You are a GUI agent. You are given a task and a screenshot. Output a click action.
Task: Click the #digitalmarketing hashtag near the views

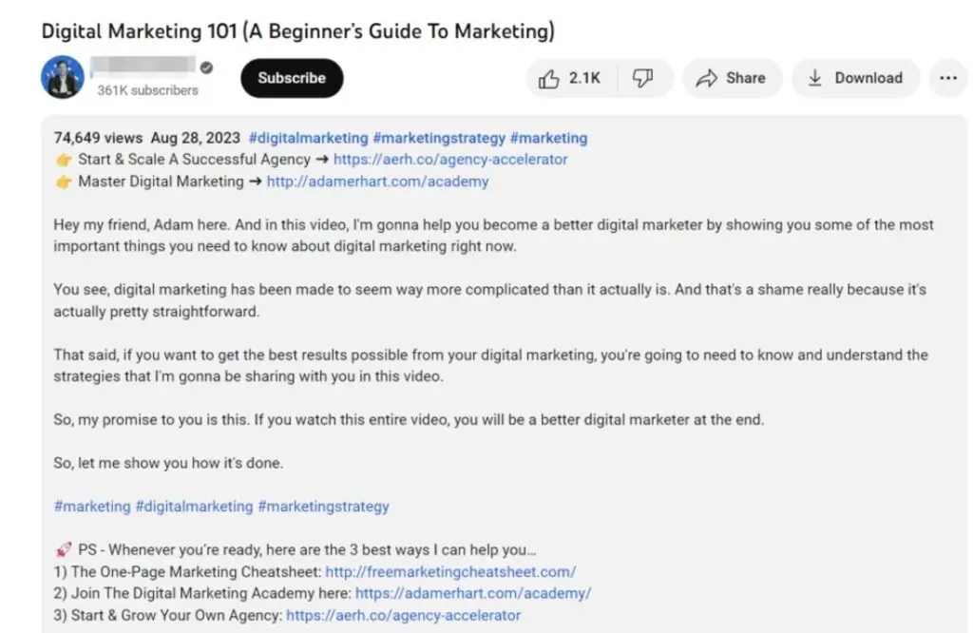[x=308, y=137]
